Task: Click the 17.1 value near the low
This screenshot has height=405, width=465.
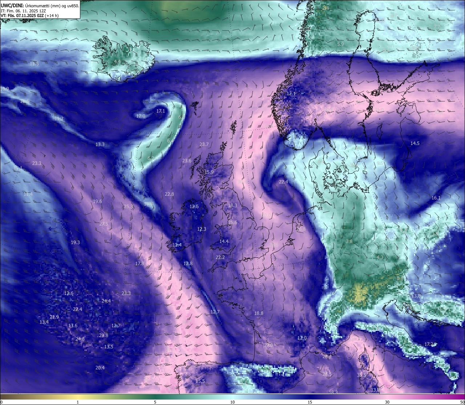Action: (161, 111)
